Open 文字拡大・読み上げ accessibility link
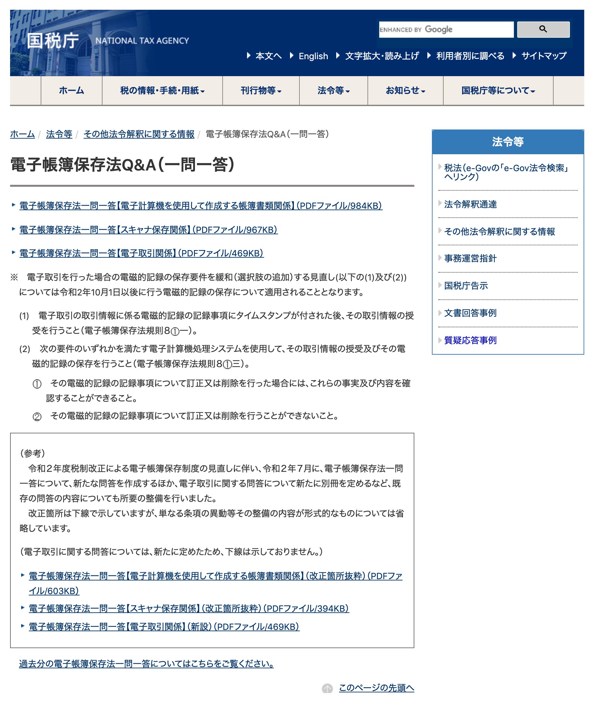The height and width of the screenshot is (708, 594). [x=382, y=56]
